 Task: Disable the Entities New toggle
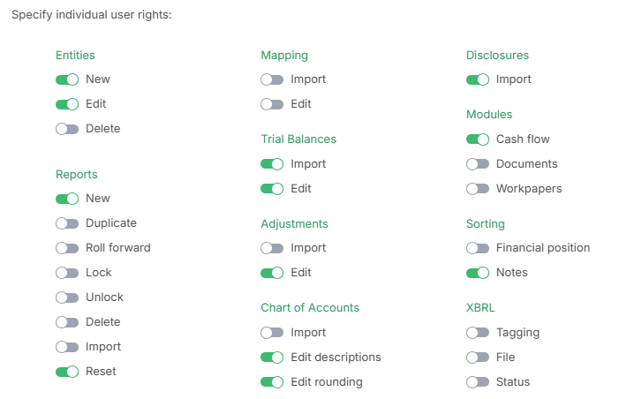click(x=67, y=79)
